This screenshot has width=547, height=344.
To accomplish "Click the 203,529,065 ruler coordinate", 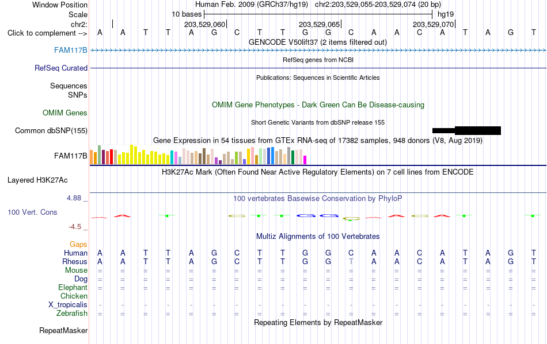I will [319, 24].
